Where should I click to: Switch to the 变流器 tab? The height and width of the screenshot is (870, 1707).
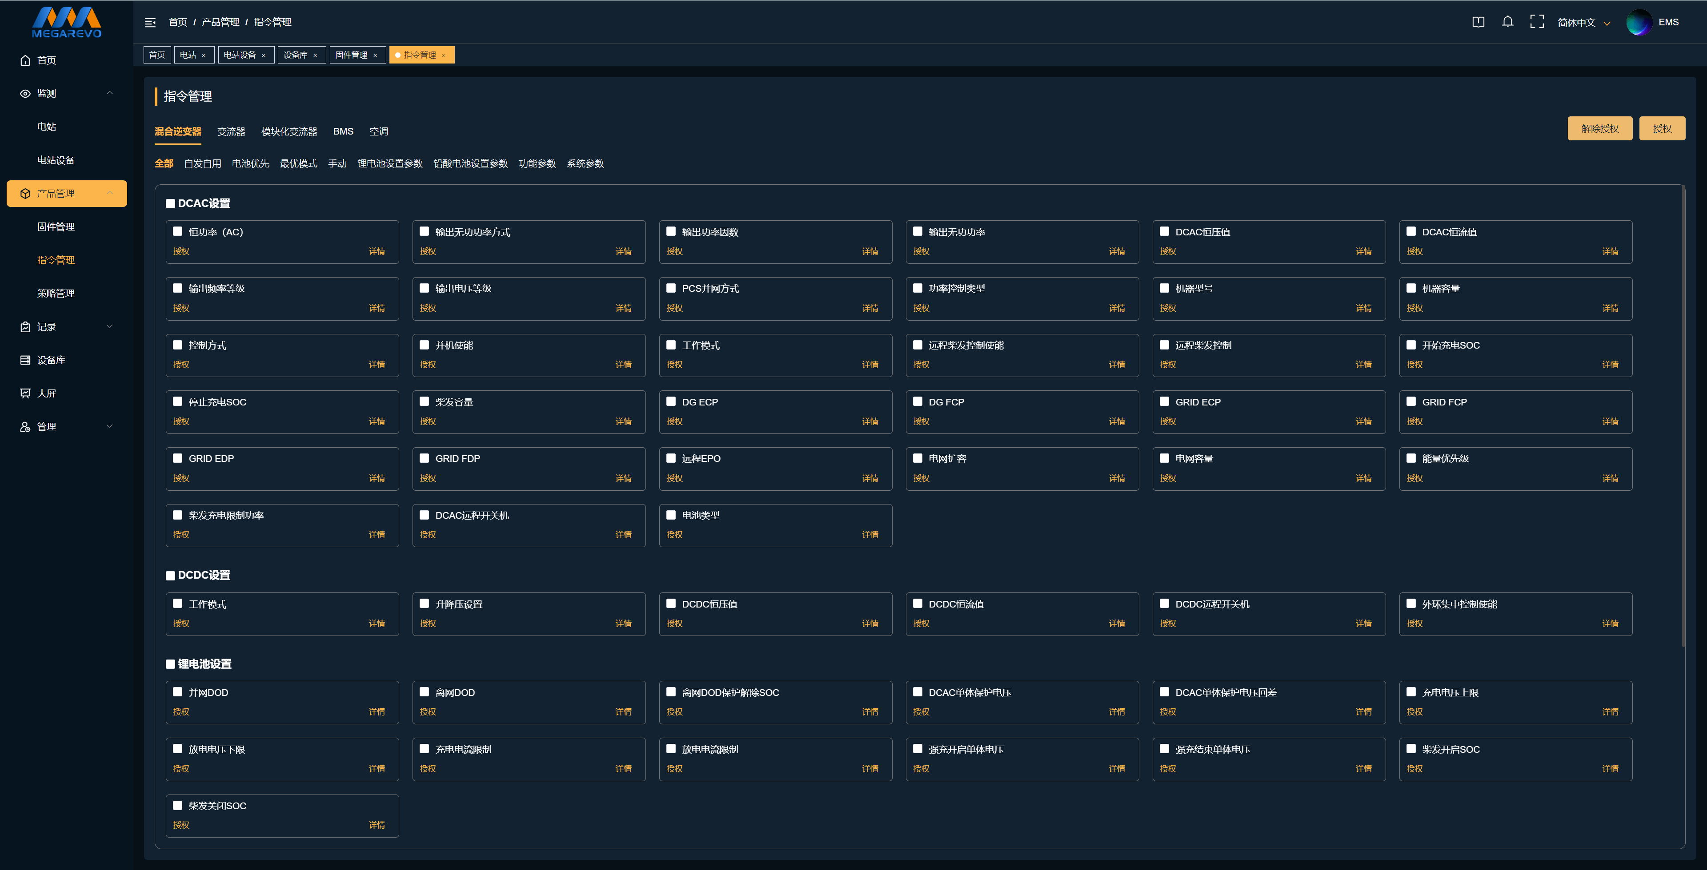231,132
